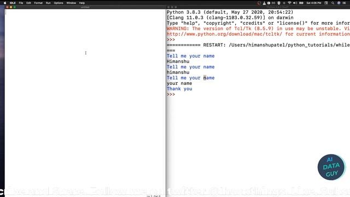This screenshot has height=197, width=350.
Task: Click the Python 3.8.3 version line
Action: click(x=230, y=12)
